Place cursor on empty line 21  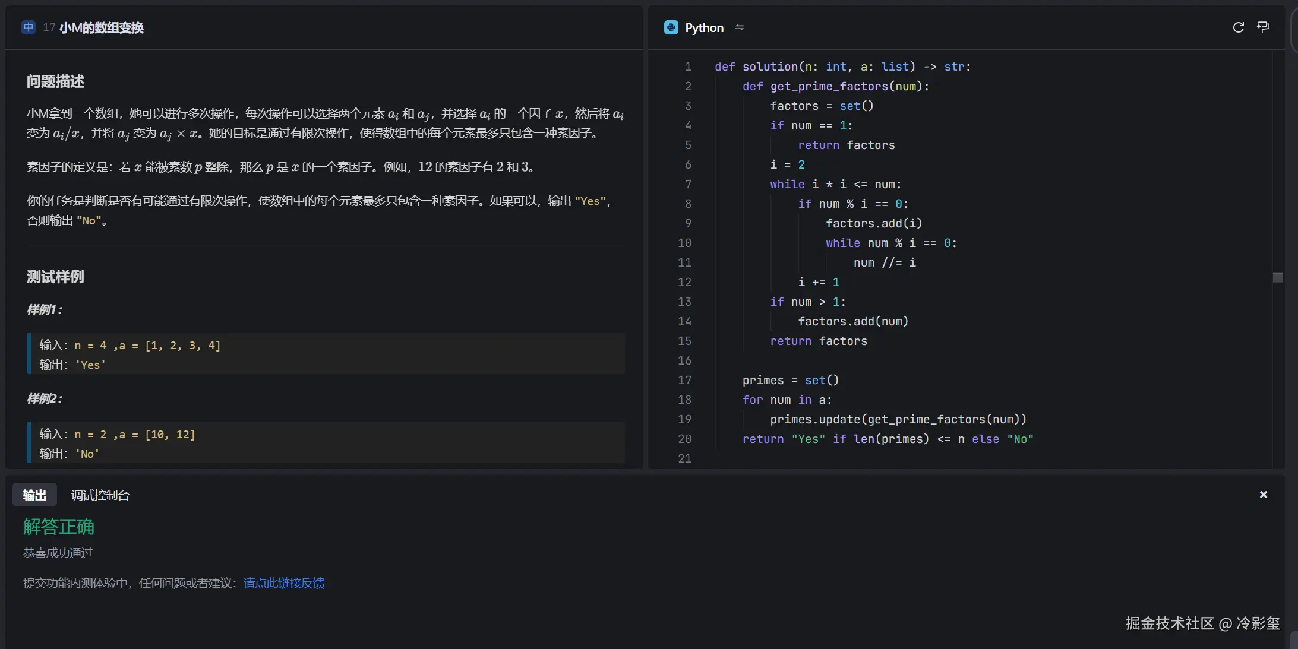[832, 458]
